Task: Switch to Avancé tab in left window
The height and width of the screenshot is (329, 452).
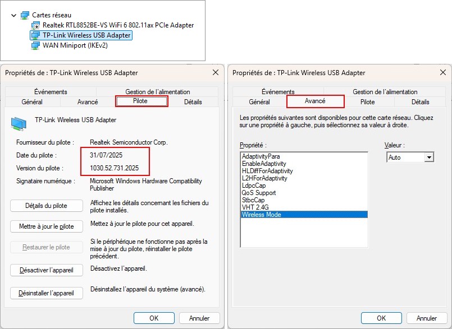Action: pos(88,102)
